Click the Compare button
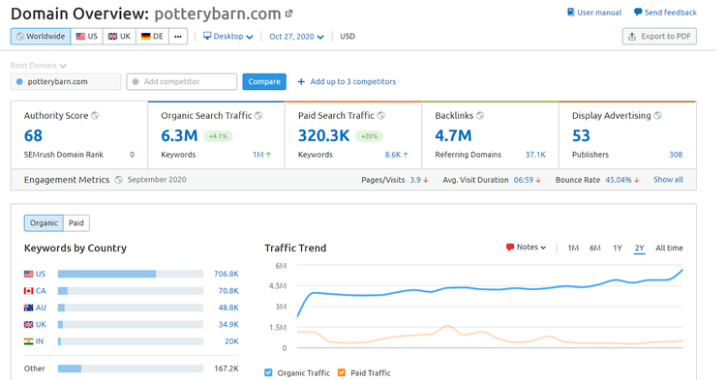The width and height of the screenshot is (726, 380). click(x=264, y=82)
